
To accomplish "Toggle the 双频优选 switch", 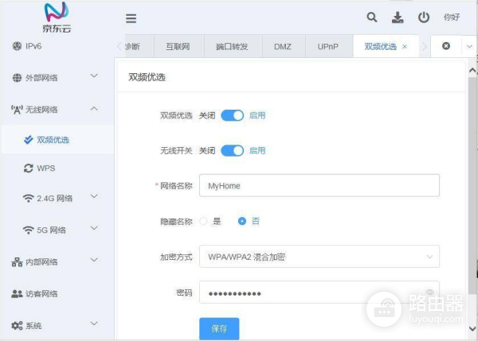I will (x=233, y=115).
